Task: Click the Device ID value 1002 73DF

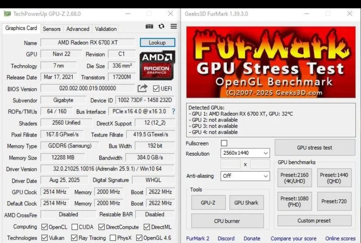Action: point(145,100)
